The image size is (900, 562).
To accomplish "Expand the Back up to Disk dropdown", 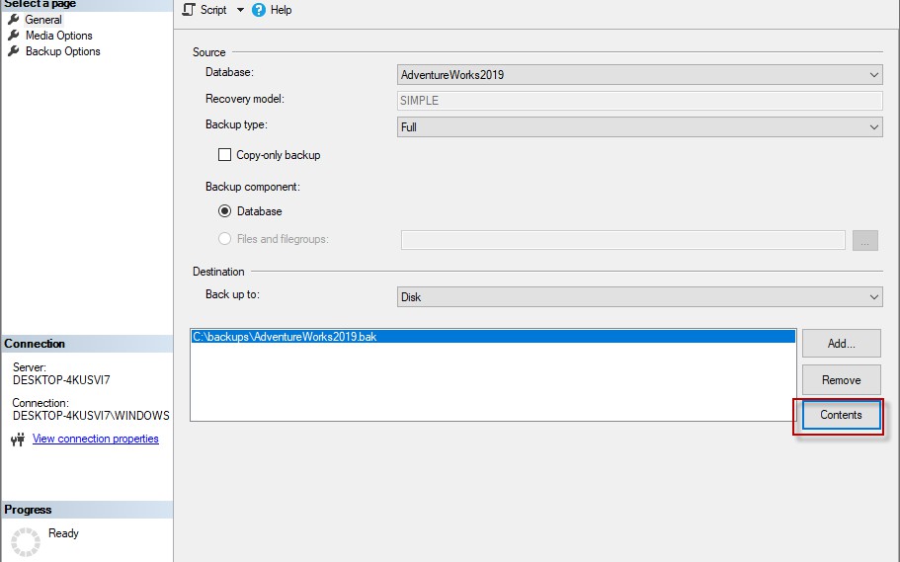I will (638, 297).
